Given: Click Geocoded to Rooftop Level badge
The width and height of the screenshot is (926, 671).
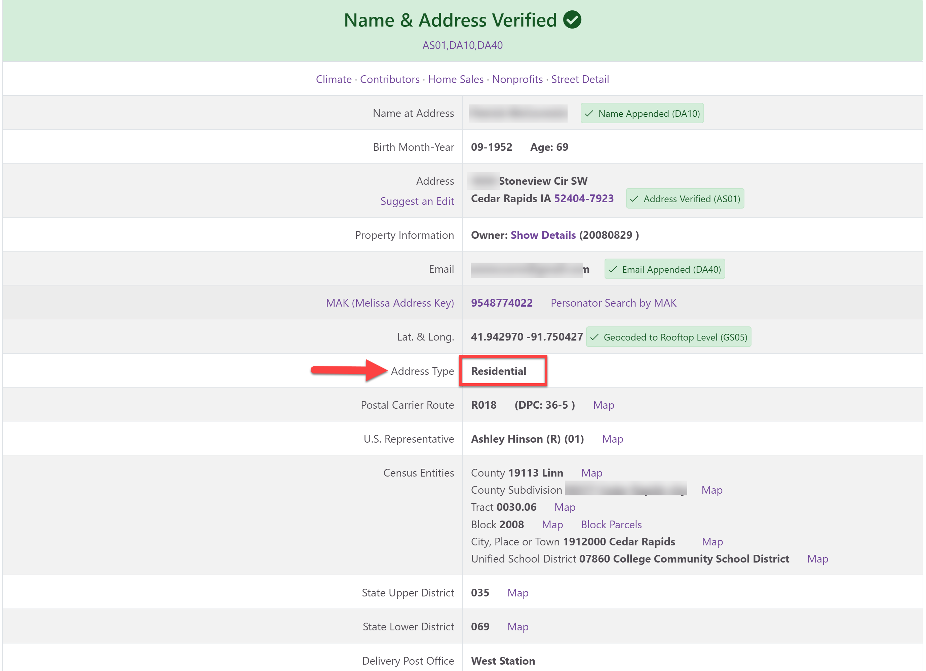Looking at the screenshot, I should pos(668,337).
